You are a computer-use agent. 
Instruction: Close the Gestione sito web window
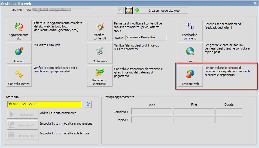pos(255,3)
